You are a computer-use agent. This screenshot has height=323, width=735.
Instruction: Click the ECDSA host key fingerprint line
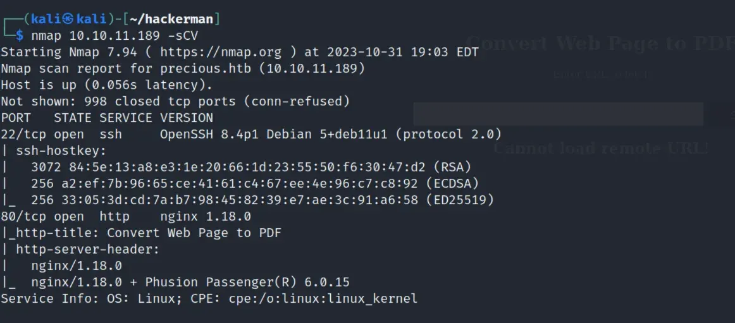coord(254,183)
